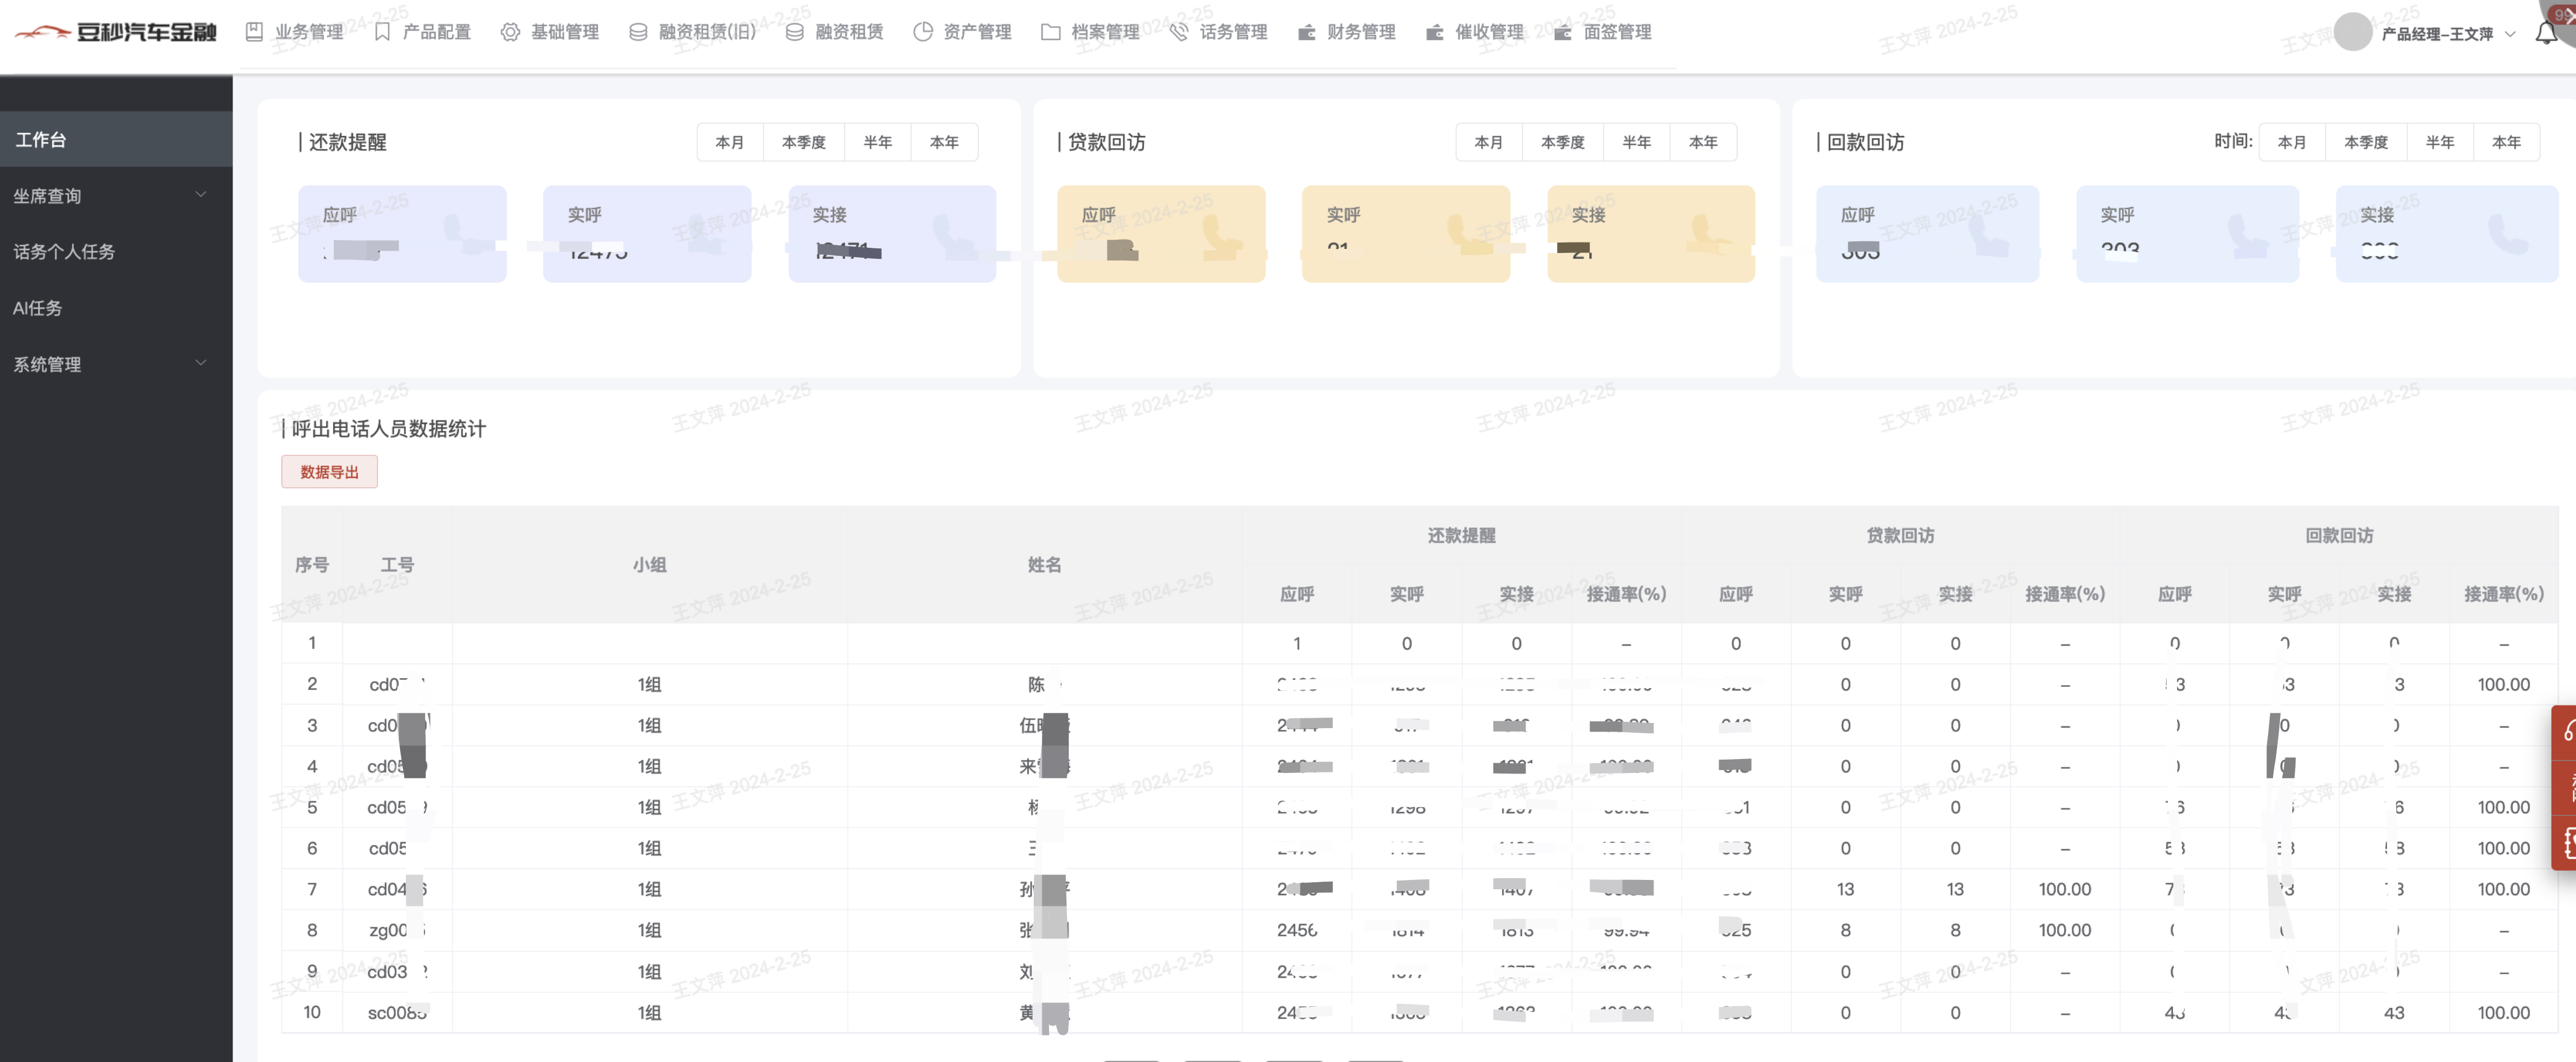2576x1062 pixels.
Task: Click the 档案管理 folder icon
Action: (1050, 32)
